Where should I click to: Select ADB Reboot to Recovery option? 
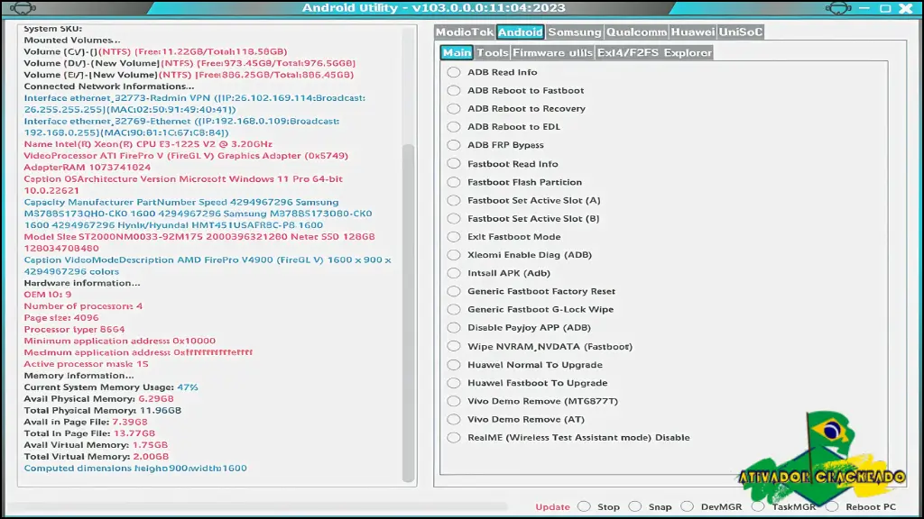(x=453, y=108)
